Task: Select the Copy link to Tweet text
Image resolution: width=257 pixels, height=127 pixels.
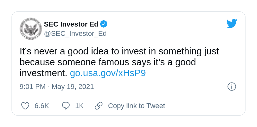Action: point(137,106)
